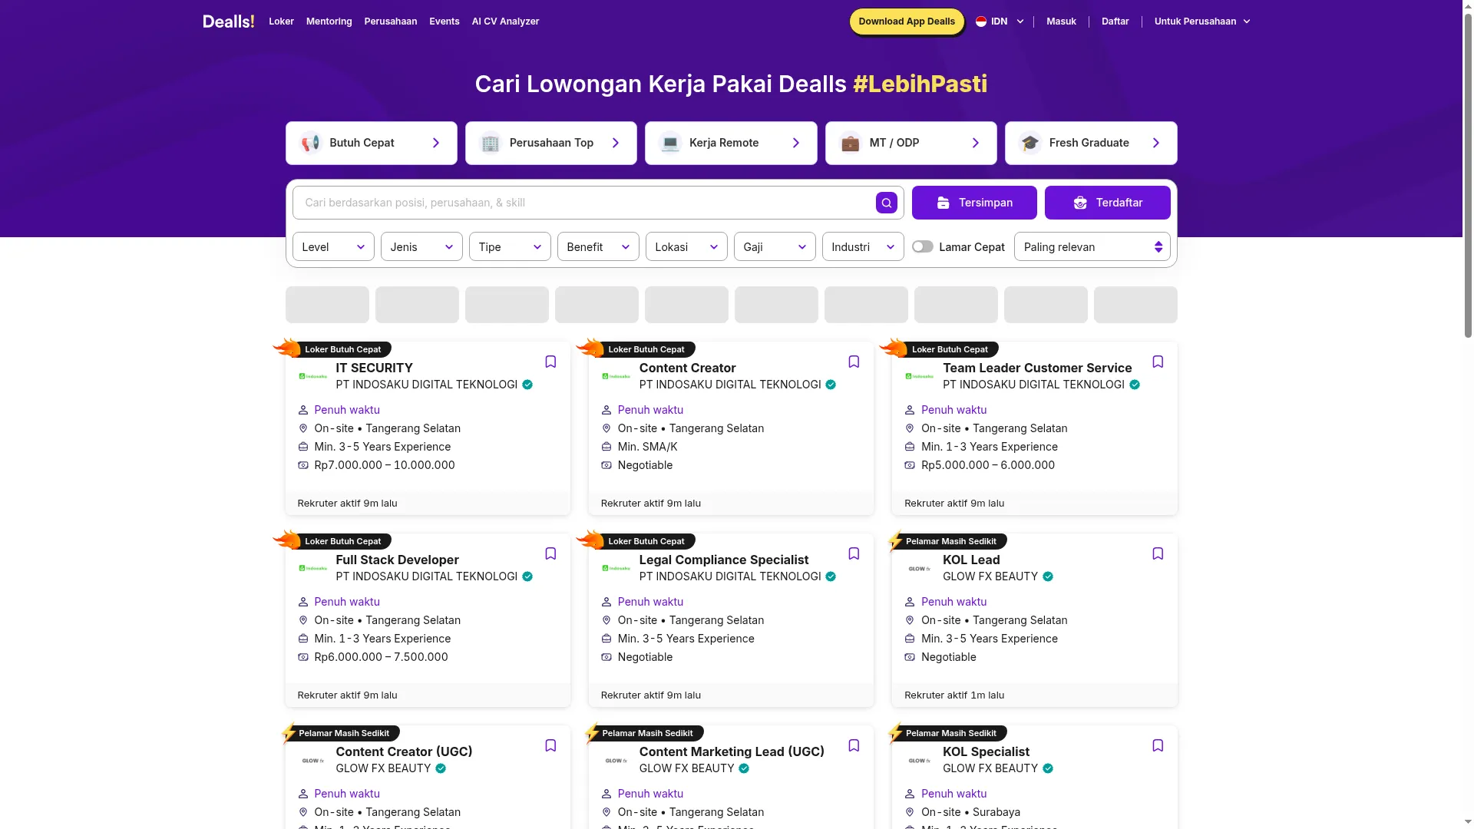This screenshot has height=829, width=1474.
Task: Open the Level filter dropdown
Action: 333,246
